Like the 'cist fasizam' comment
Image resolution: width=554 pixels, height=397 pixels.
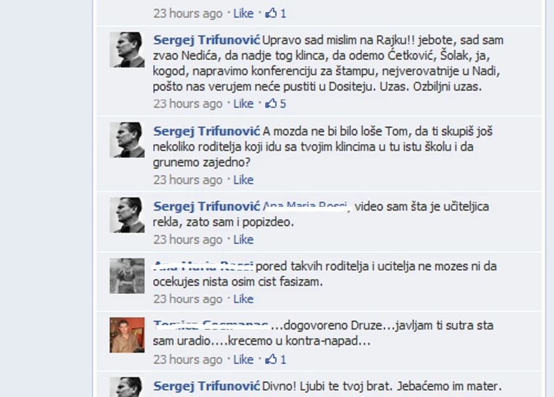[x=243, y=299]
